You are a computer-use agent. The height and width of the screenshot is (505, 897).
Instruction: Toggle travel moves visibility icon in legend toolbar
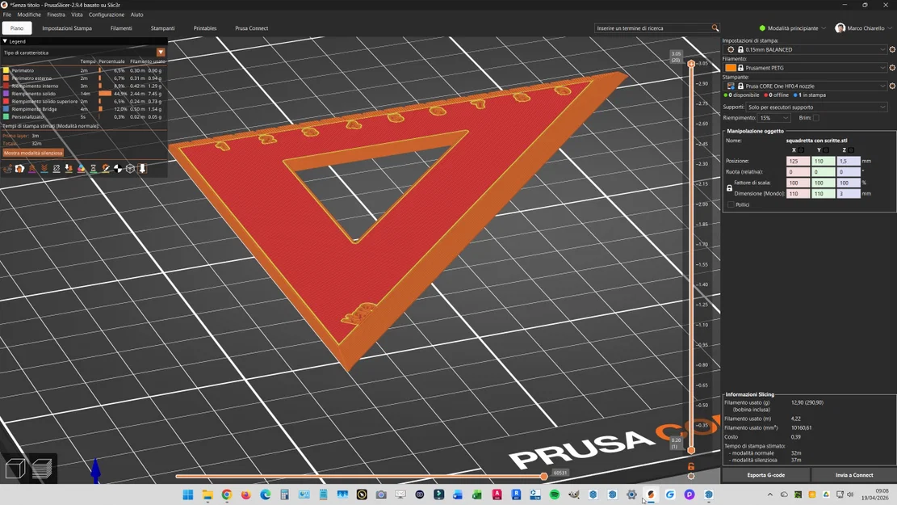(x=7, y=168)
